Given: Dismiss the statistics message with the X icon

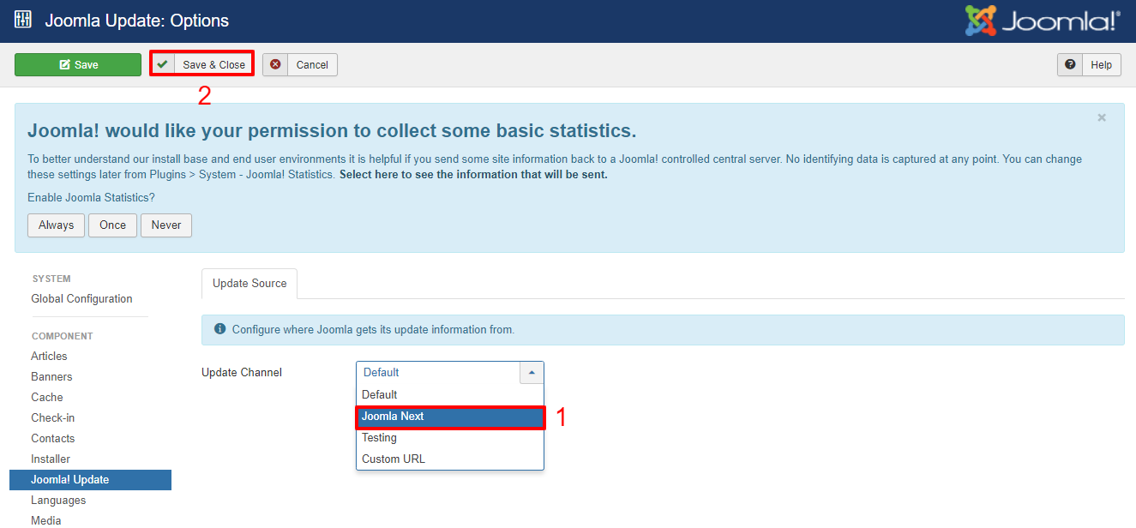Looking at the screenshot, I should 1102,117.
